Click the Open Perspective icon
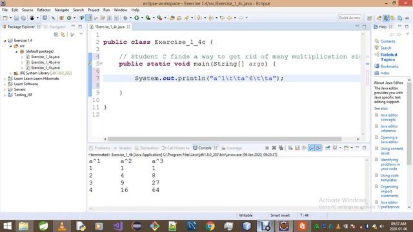413x232 pixels. coord(370,18)
